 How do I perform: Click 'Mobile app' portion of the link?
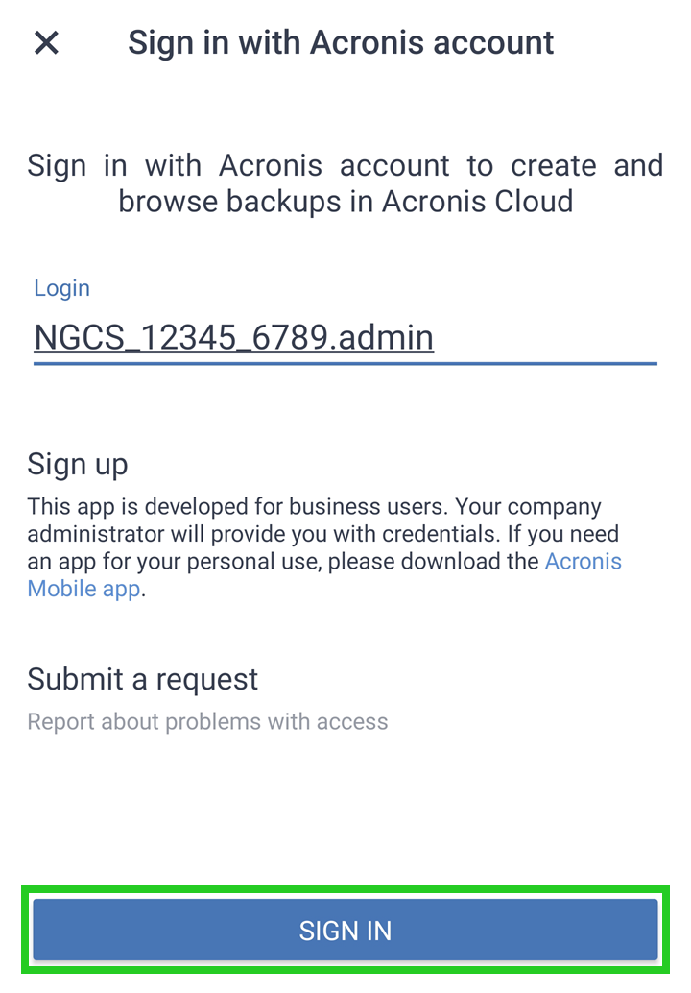point(83,589)
